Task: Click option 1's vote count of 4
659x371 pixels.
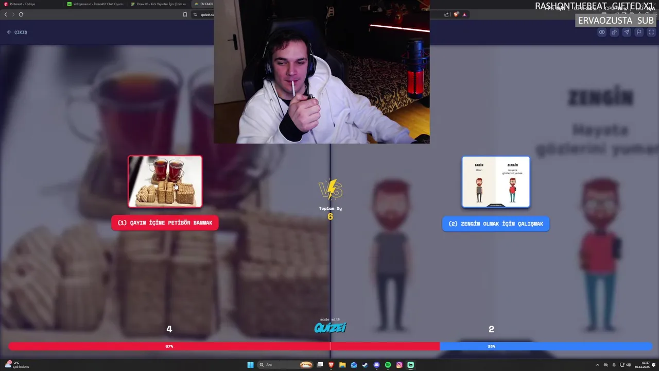Action: 169,329
